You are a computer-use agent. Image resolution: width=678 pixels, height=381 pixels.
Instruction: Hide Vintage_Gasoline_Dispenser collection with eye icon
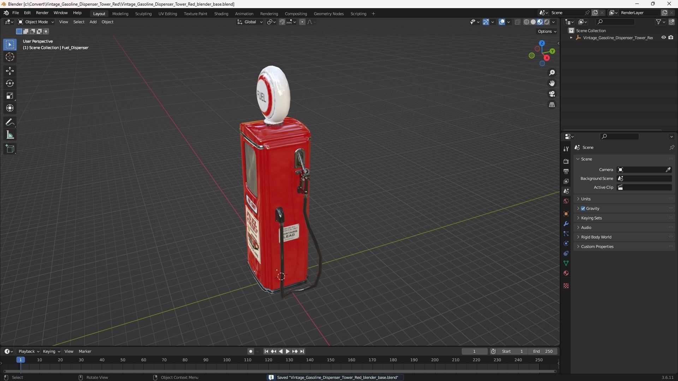[664, 37]
